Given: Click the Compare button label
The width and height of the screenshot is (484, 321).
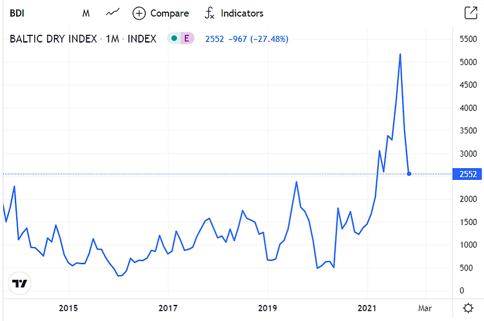Looking at the screenshot, I should 170,14.
